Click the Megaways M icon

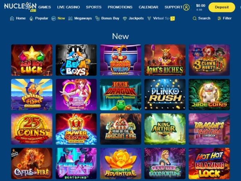[70, 18]
